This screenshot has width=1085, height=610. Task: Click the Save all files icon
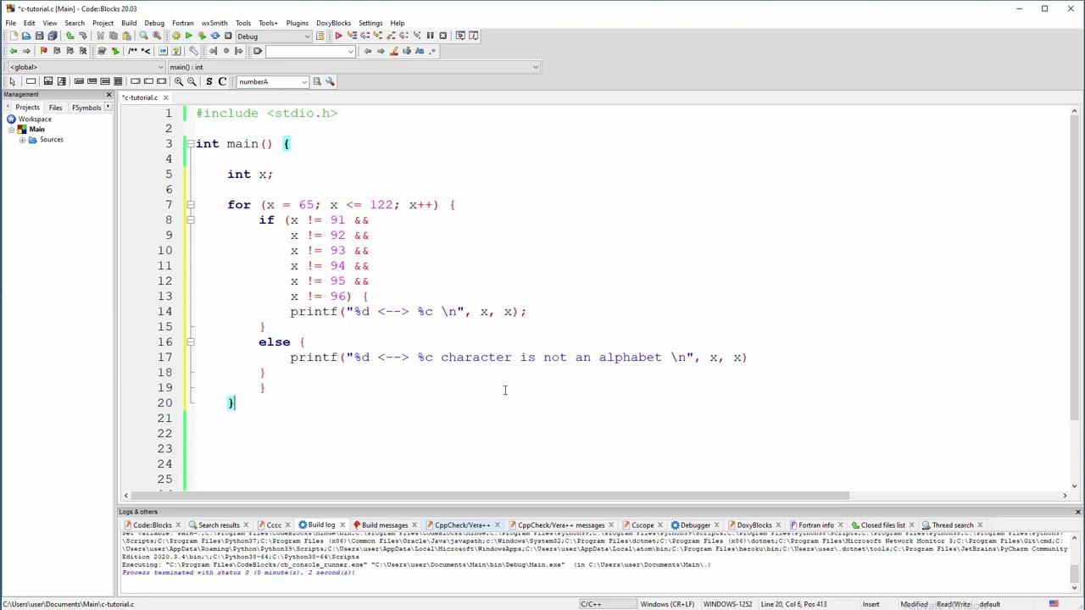pos(53,36)
